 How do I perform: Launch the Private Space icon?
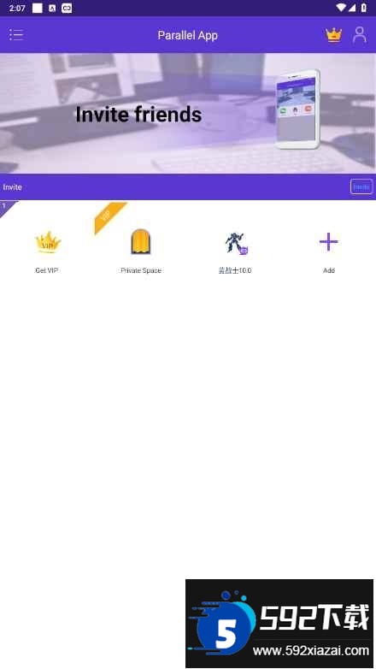point(141,241)
